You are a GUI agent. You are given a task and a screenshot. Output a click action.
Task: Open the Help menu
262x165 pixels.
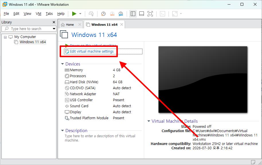coord(61,14)
